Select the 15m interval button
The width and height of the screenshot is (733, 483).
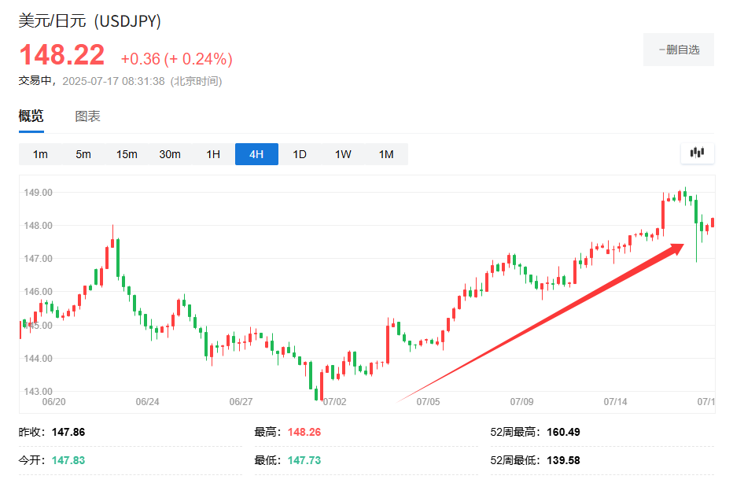(x=126, y=154)
